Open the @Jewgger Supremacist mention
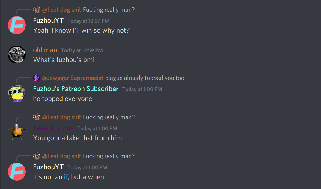The height and width of the screenshot is (189, 321). (73, 78)
